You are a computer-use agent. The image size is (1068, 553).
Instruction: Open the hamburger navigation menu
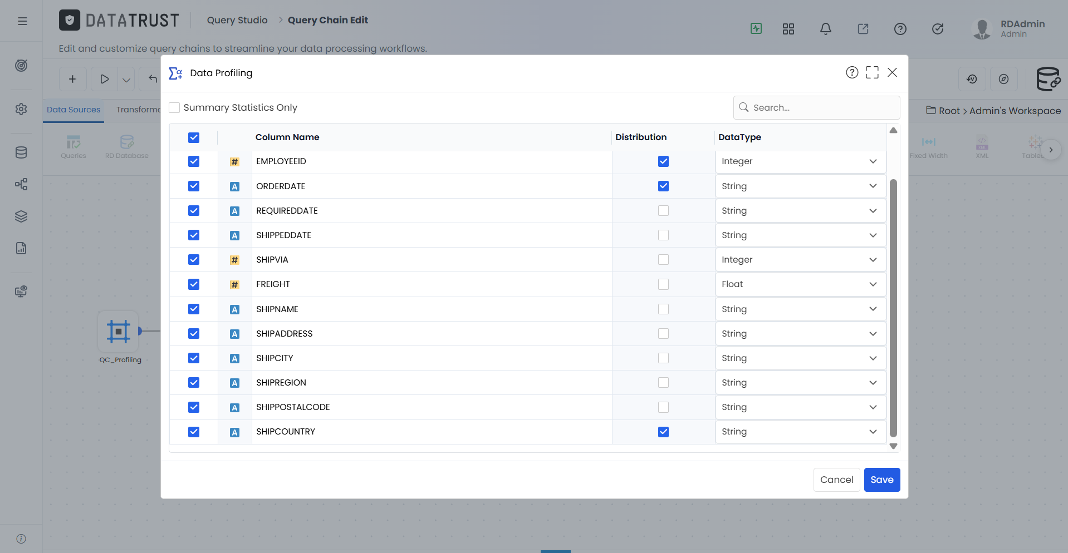coord(22,21)
